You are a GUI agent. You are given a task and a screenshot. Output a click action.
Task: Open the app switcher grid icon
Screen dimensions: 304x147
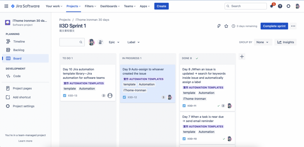coord(6,6)
